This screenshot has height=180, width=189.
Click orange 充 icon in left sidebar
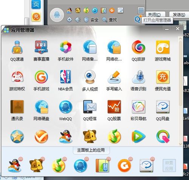click(36, 17)
